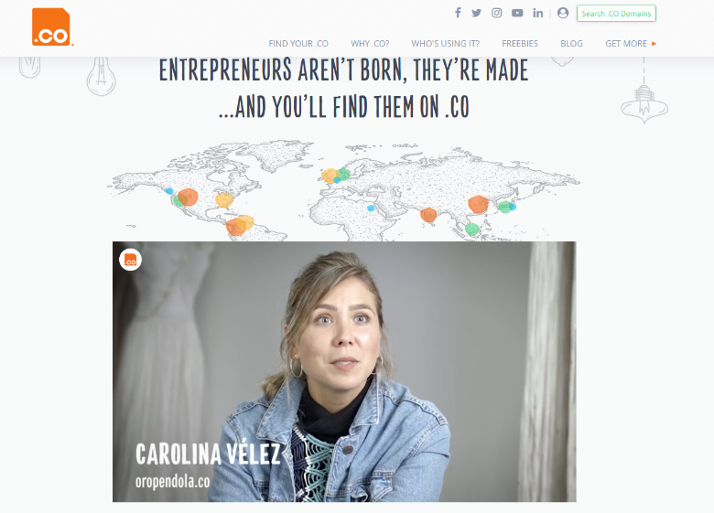Play the Carolina Vélez video
The height and width of the screenshot is (513, 714).
[x=344, y=371]
